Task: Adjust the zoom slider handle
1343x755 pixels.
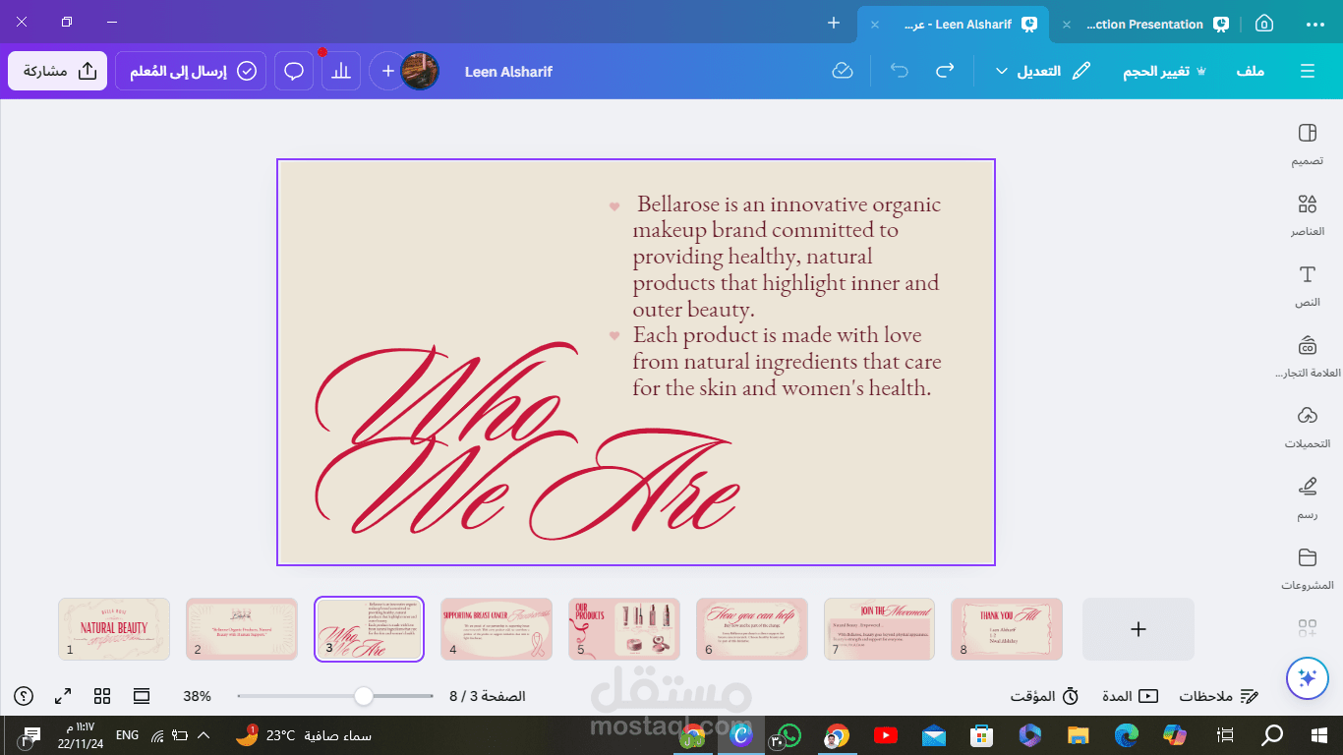Action: click(364, 696)
